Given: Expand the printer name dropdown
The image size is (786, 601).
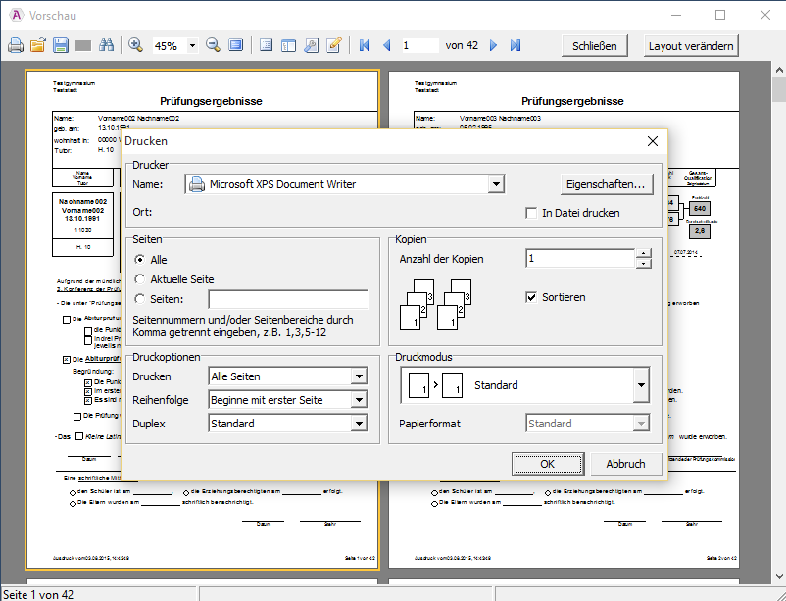Looking at the screenshot, I should pos(496,184).
